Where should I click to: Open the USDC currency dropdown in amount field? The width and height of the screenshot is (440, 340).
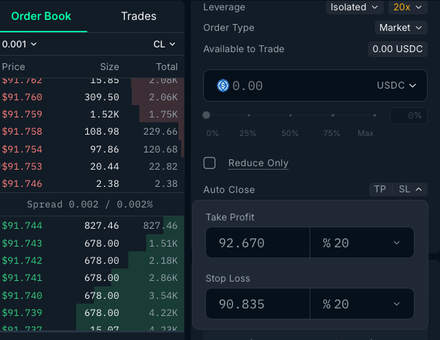pos(396,85)
